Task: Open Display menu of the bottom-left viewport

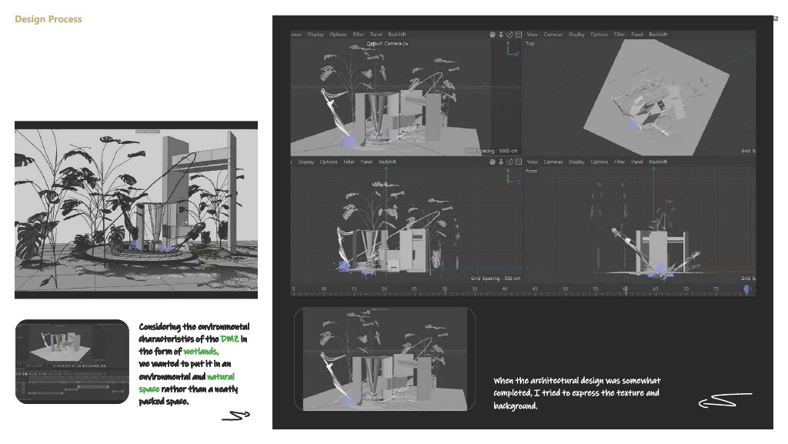Action: pos(306,162)
